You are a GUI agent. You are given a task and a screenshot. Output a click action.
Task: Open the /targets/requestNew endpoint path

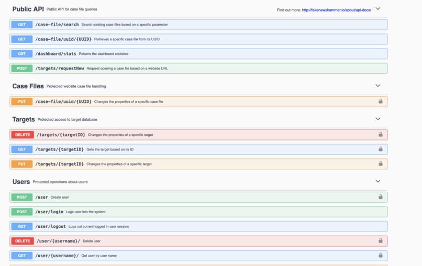(x=60, y=68)
